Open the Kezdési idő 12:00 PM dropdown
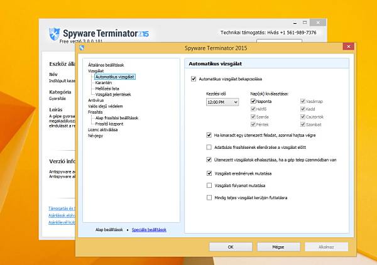The image size is (377, 265). pos(222,102)
